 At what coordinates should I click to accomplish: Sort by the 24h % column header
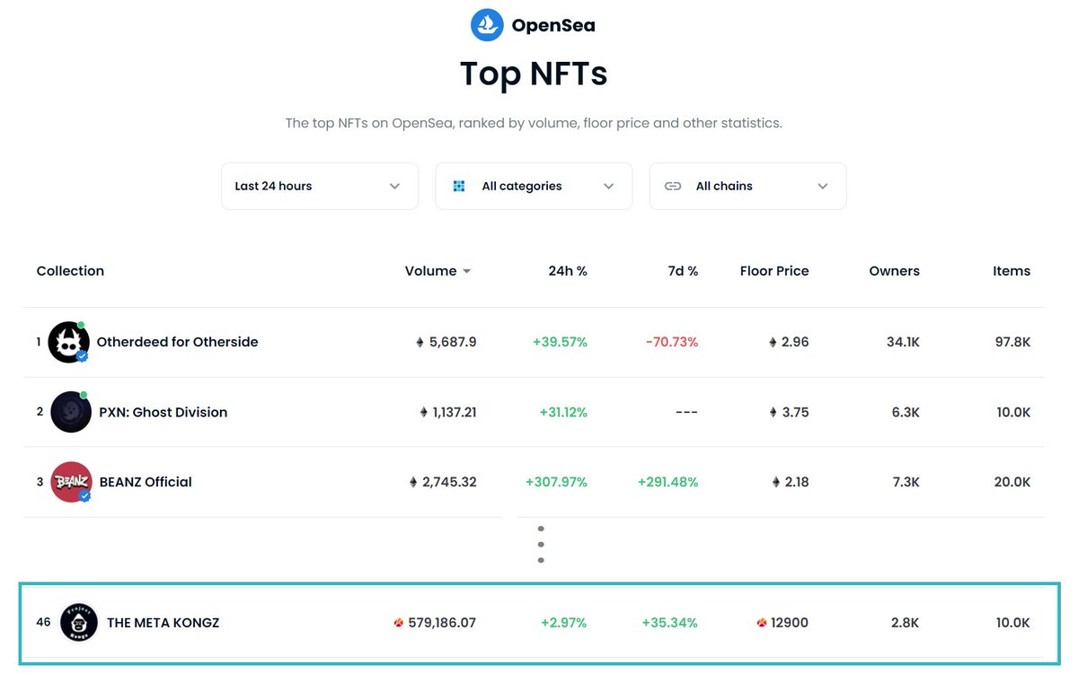coord(568,271)
